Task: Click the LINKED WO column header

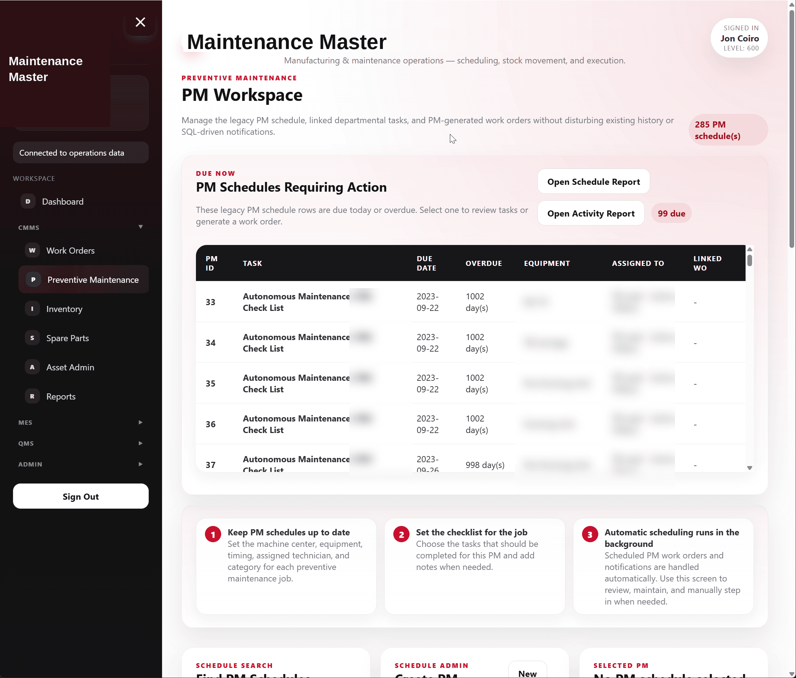Action: click(x=707, y=263)
